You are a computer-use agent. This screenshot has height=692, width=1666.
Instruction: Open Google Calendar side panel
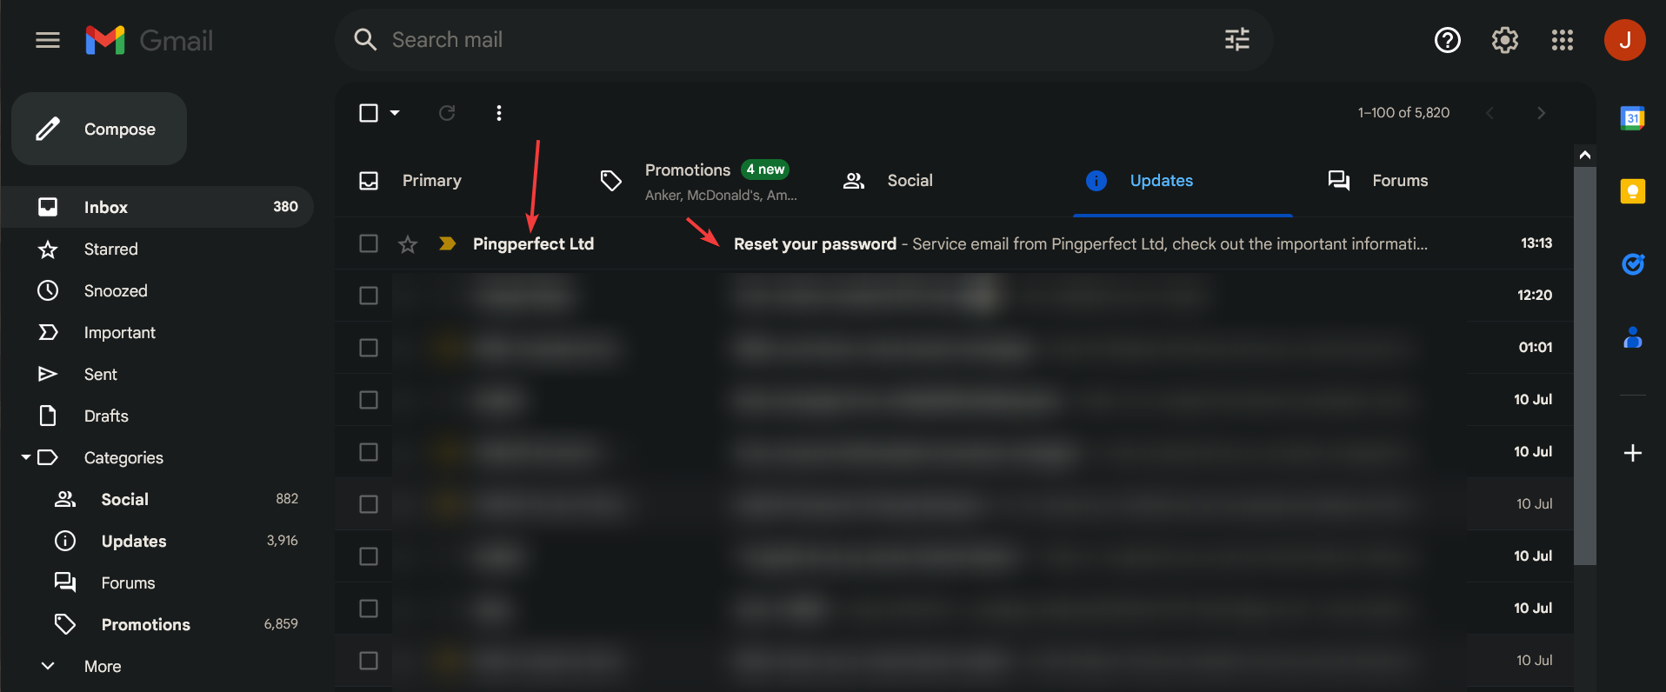[1632, 118]
